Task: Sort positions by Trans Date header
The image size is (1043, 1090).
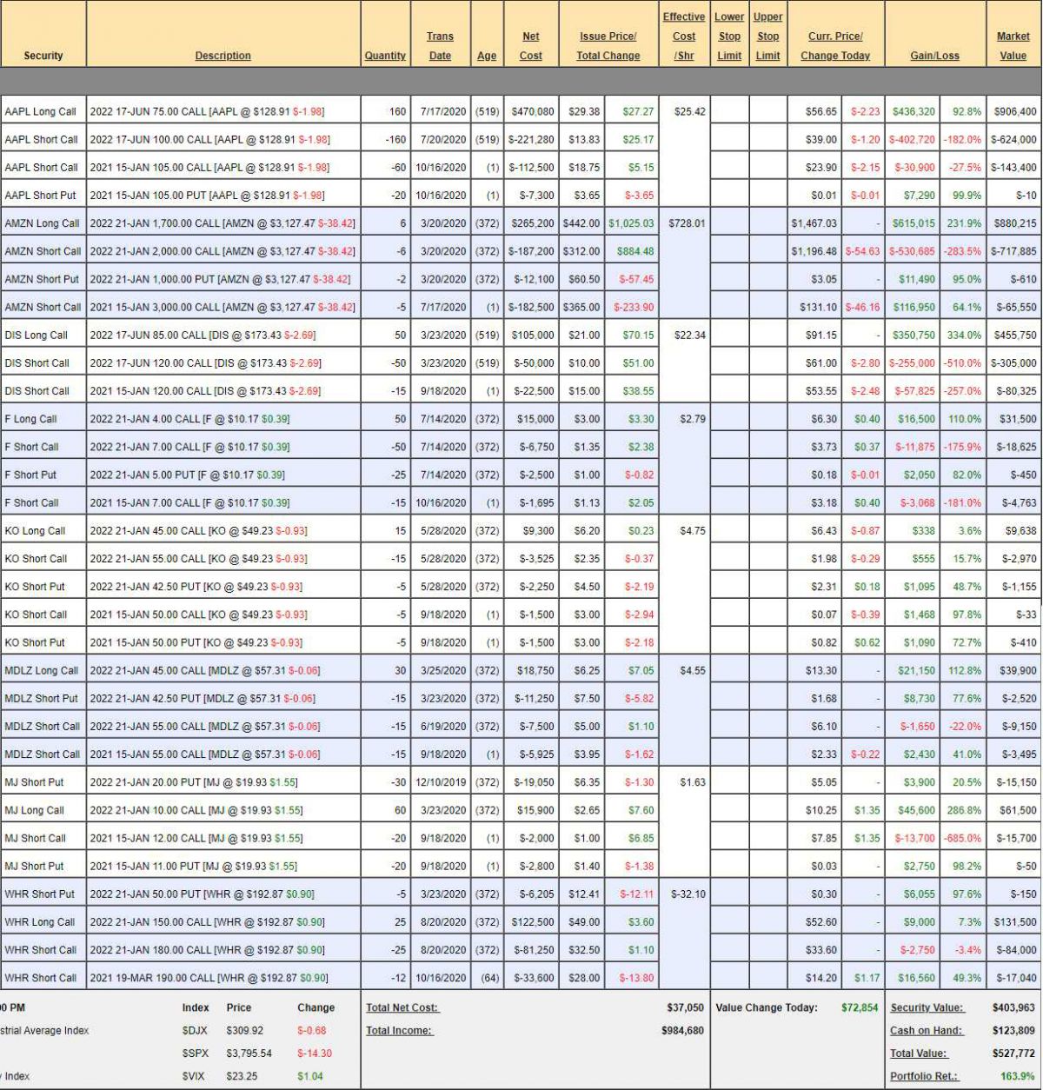Action: click(440, 46)
